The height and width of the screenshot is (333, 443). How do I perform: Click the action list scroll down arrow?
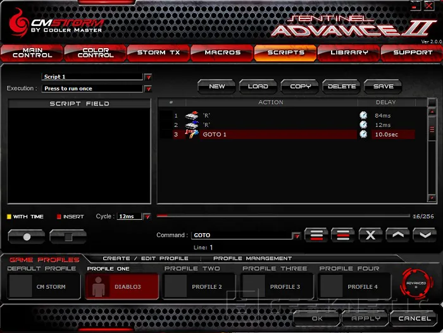(x=432, y=198)
